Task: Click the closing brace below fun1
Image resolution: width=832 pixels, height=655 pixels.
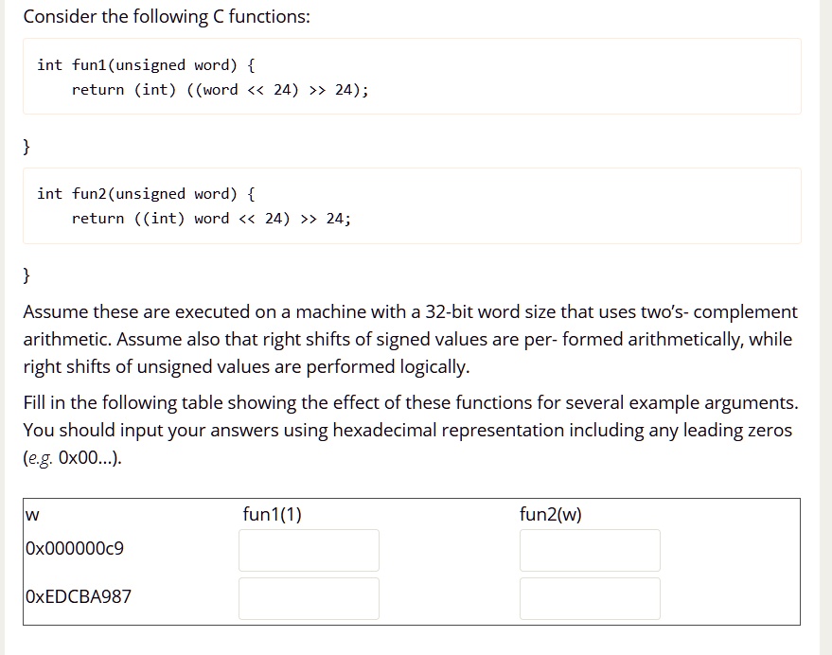Action: pyautogui.click(x=26, y=146)
